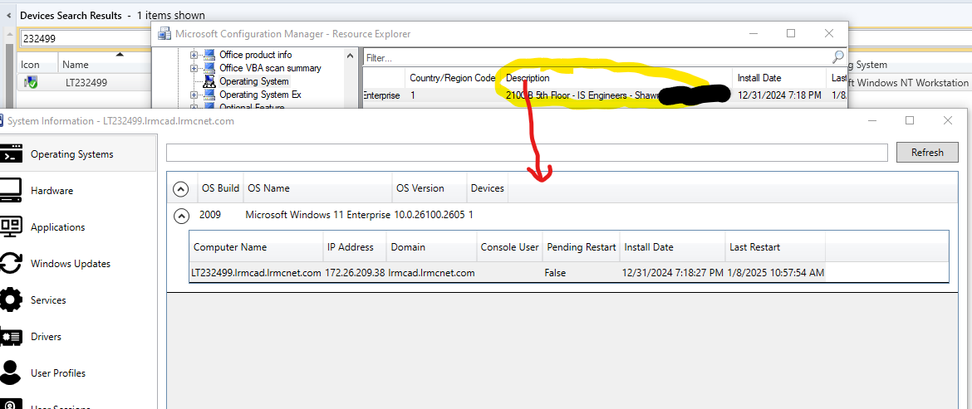Click the Hardware monitor icon

11,191
